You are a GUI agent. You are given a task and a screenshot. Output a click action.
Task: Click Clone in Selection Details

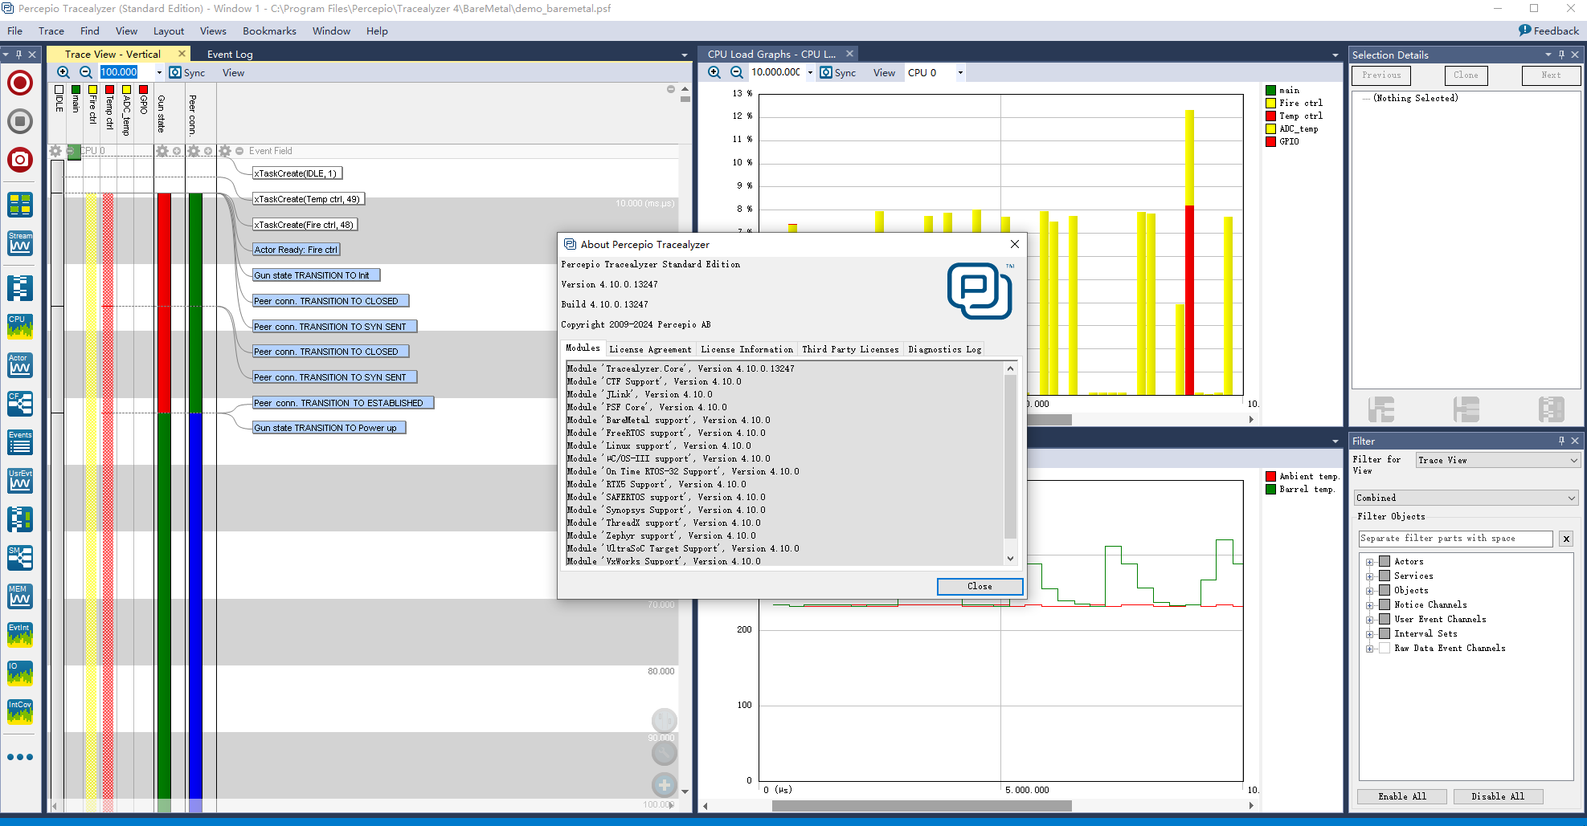[1466, 75]
